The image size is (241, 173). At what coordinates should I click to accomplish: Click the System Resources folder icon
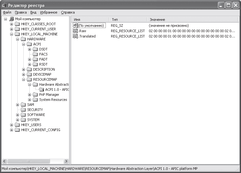(x=35, y=100)
